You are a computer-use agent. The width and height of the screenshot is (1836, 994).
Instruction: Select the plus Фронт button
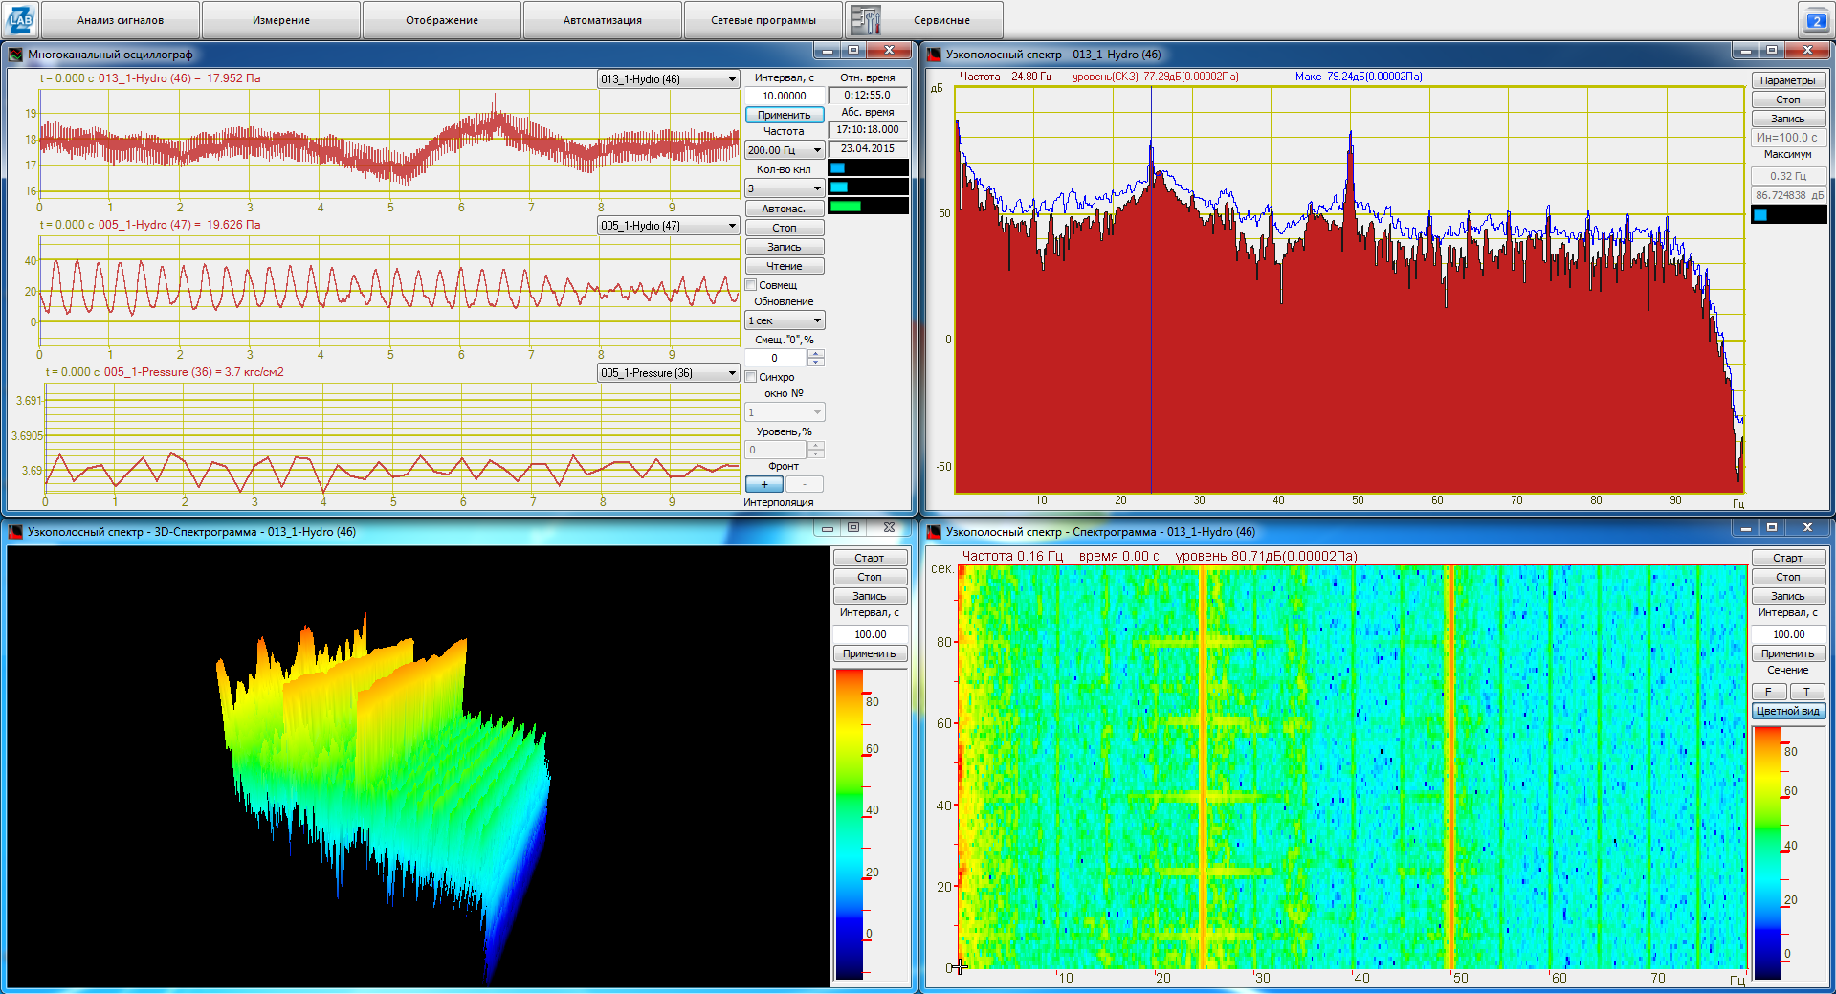(x=764, y=484)
